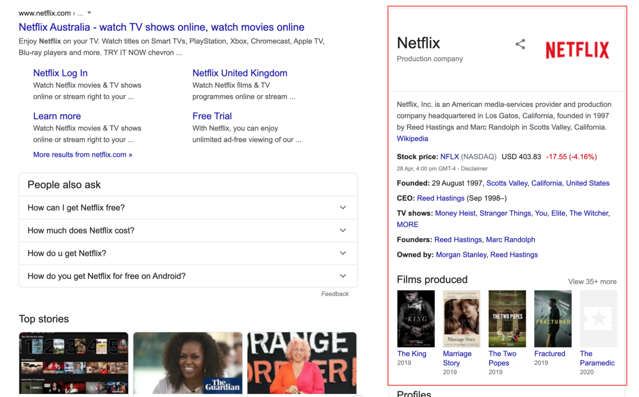Click the Feedback link under questions
This screenshot has width=639, height=397.
[x=335, y=294]
